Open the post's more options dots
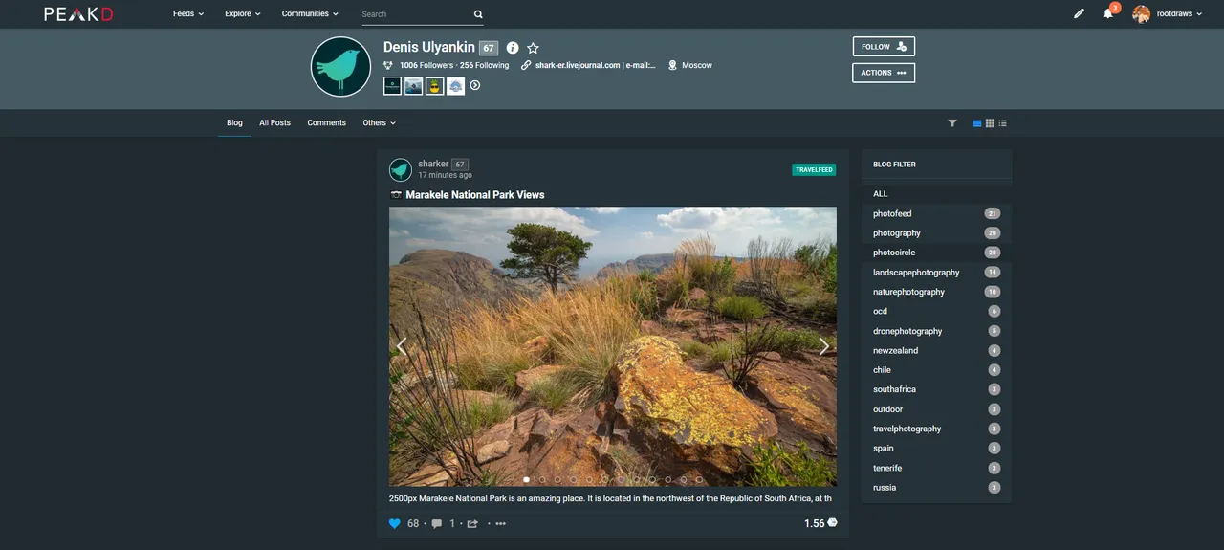 [500, 523]
